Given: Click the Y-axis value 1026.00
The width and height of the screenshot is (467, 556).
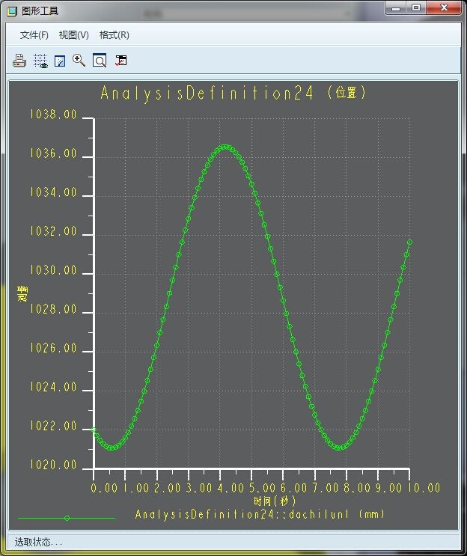Looking at the screenshot, I should [x=53, y=348].
